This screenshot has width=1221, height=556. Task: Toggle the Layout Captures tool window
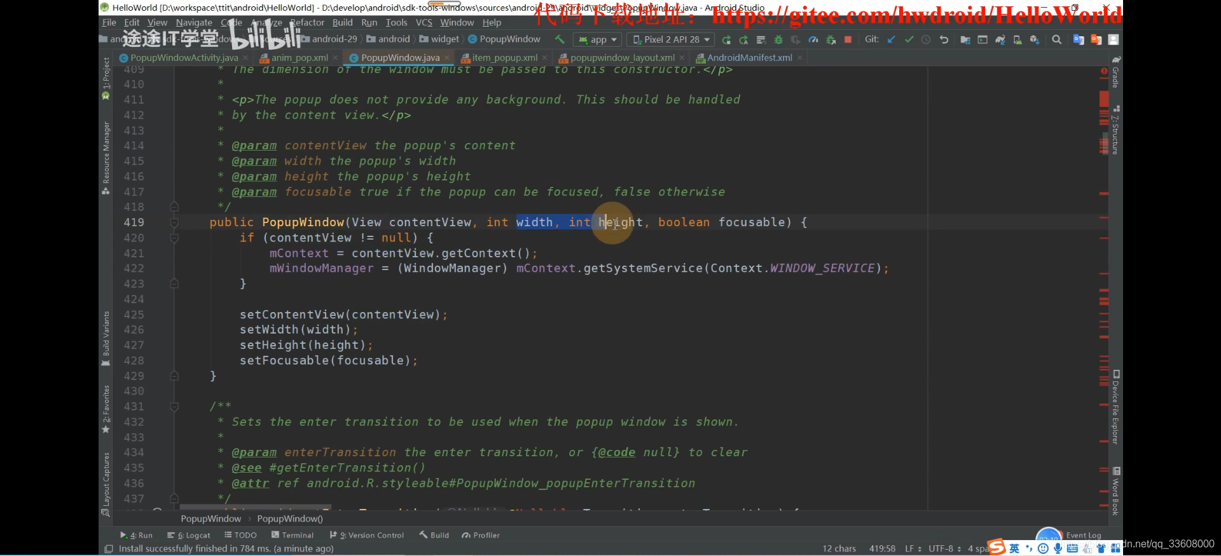coord(106,484)
